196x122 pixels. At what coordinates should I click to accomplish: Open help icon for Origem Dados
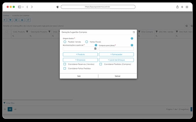click(132, 39)
